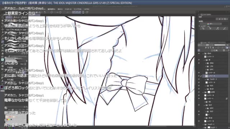The image size is (230, 129).
Task: Toggle eye icon for レイヤー 4
Action: 199,99
